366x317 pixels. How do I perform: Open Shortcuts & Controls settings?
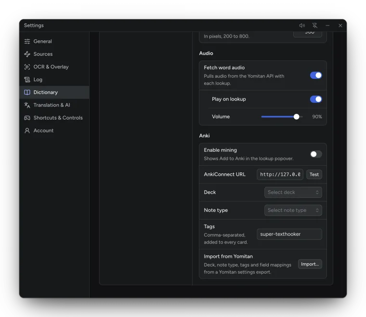point(54,118)
